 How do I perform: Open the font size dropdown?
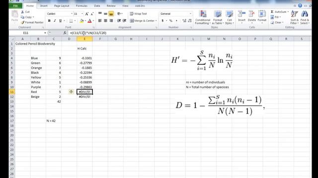pyautogui.click(x=82, y=14)
